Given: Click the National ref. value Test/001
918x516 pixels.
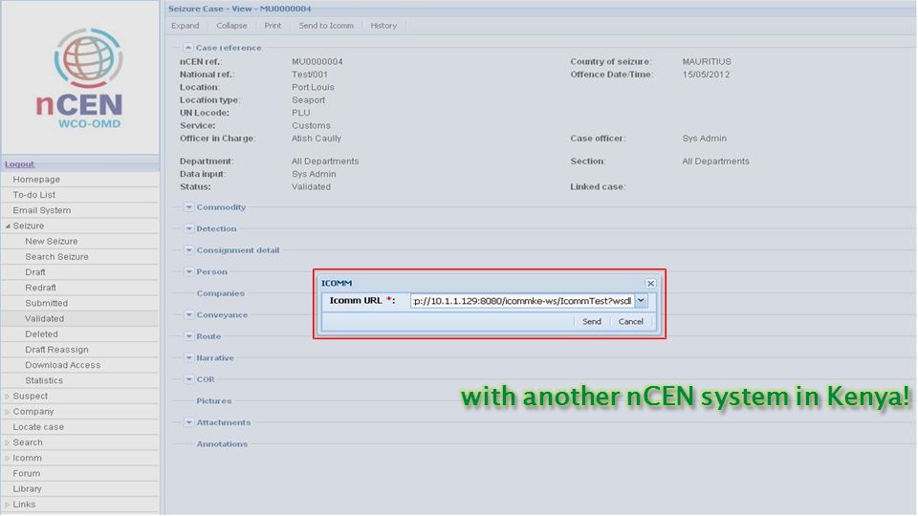Looking at the screenshot, I should coord(310,75).
